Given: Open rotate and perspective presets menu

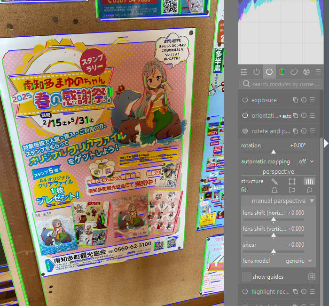Looking at the screenshot, I should pos(312,131).
